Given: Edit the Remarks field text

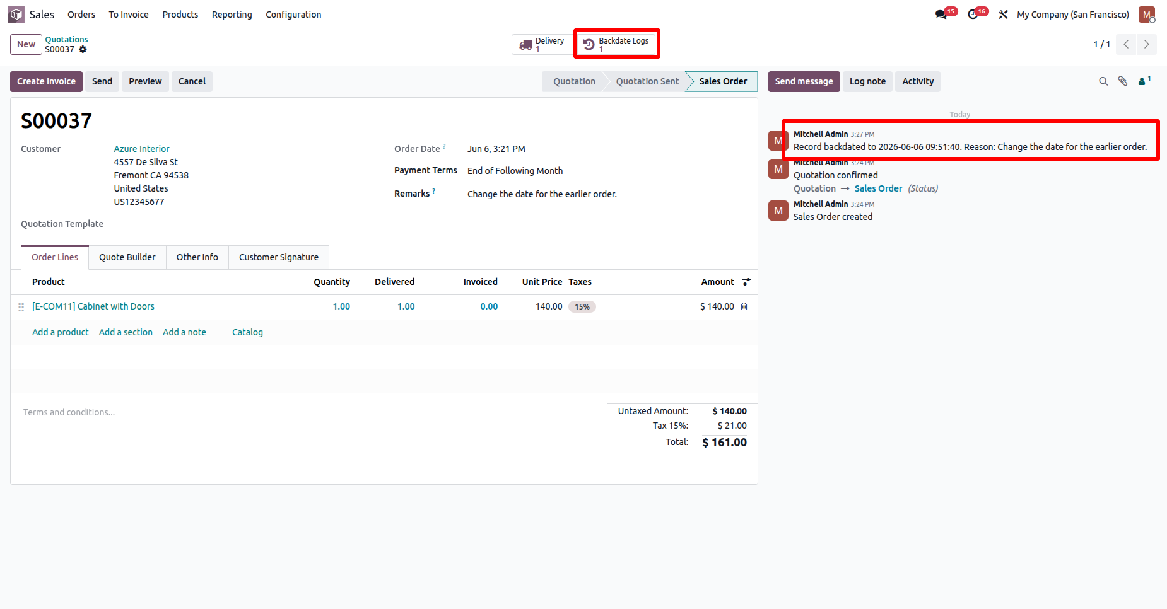Looking at the screenshot, I should (542, 194).
